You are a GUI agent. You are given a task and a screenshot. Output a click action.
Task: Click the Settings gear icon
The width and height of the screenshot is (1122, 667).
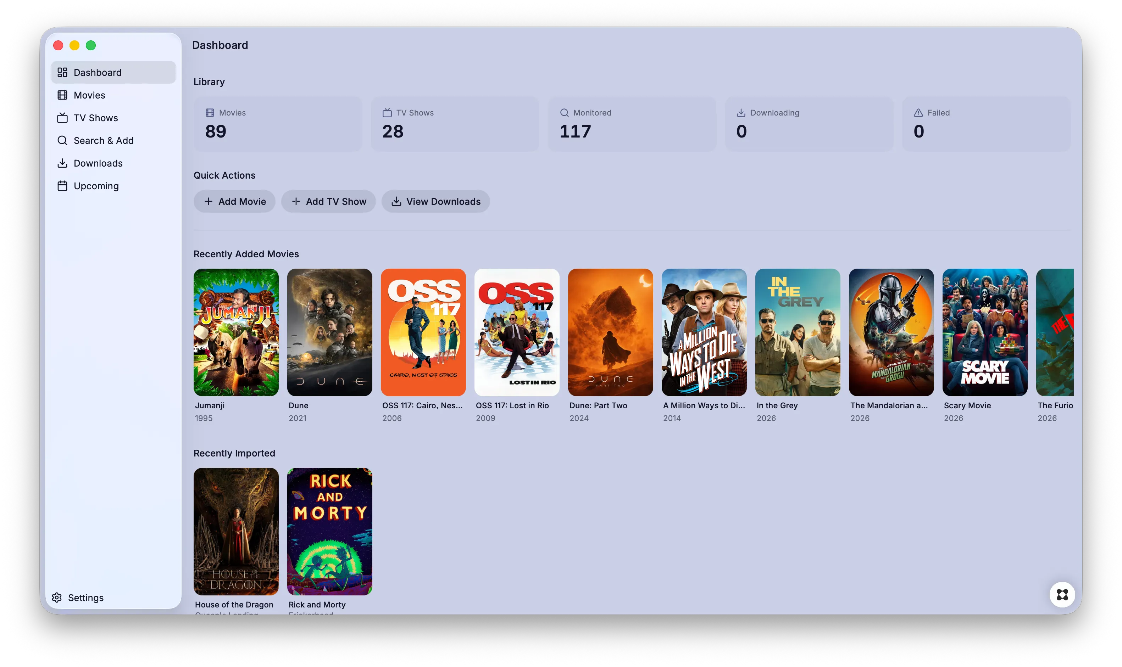tap(57, 597)
